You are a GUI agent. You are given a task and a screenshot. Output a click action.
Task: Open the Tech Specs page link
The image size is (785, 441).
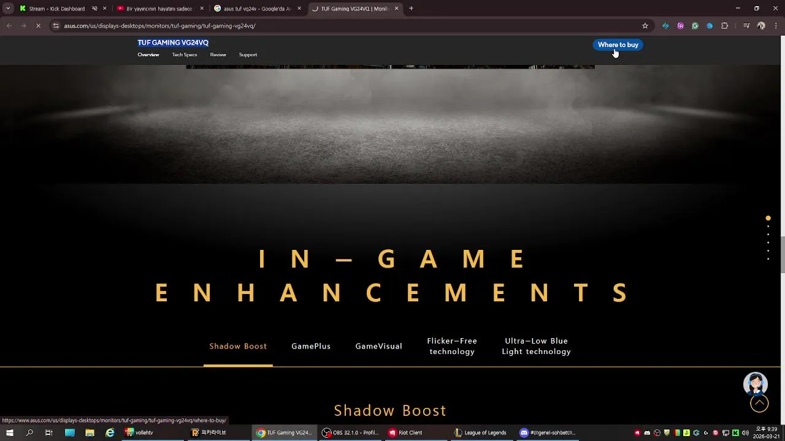click(x=185, y=55)
